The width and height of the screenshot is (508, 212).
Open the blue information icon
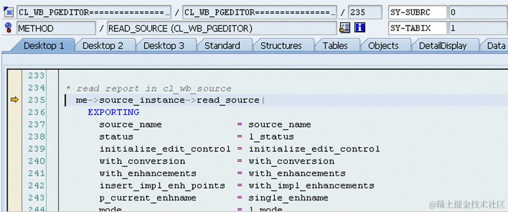[360, 28]
